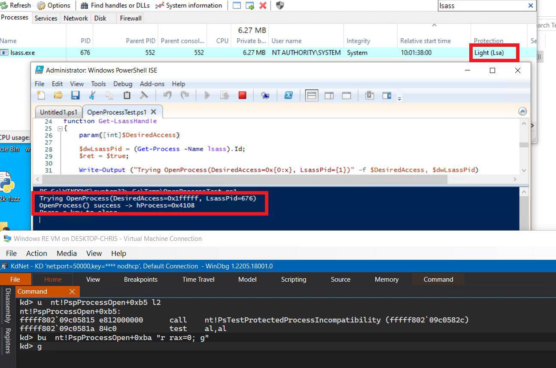Run the OpenProcessTest.ps1 script
The image size is (556, 368).
pyautogui.click(x=207, y=95)
